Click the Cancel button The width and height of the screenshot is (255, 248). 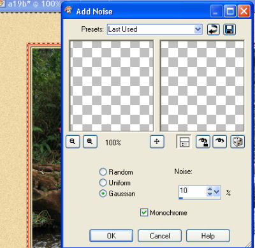click(x=160, y=236)
